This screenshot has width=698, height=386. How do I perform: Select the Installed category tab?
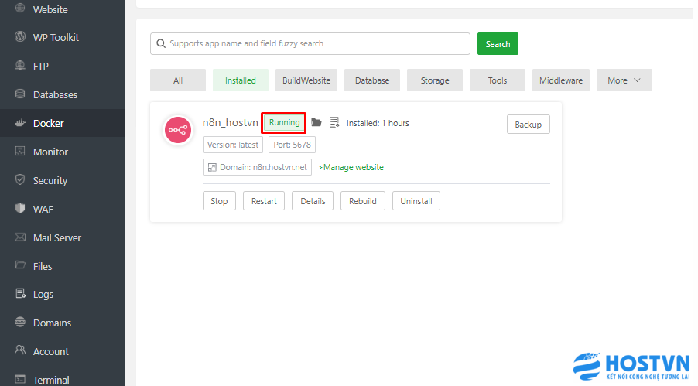(241, 80)
